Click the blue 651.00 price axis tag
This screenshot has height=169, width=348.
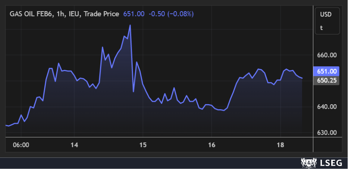(x=327, y=71)
